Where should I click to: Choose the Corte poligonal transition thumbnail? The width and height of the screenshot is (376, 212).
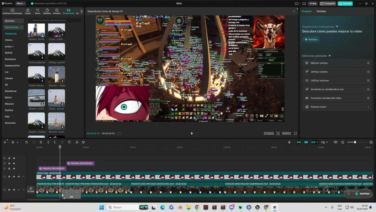36,52
